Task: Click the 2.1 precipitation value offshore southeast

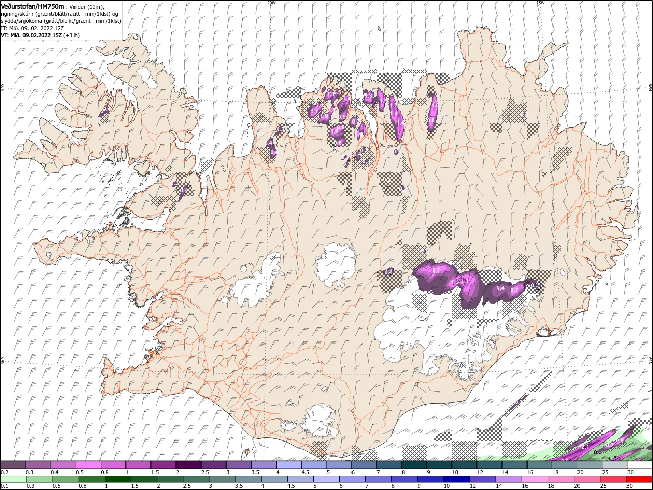Action: coord(586,447)
